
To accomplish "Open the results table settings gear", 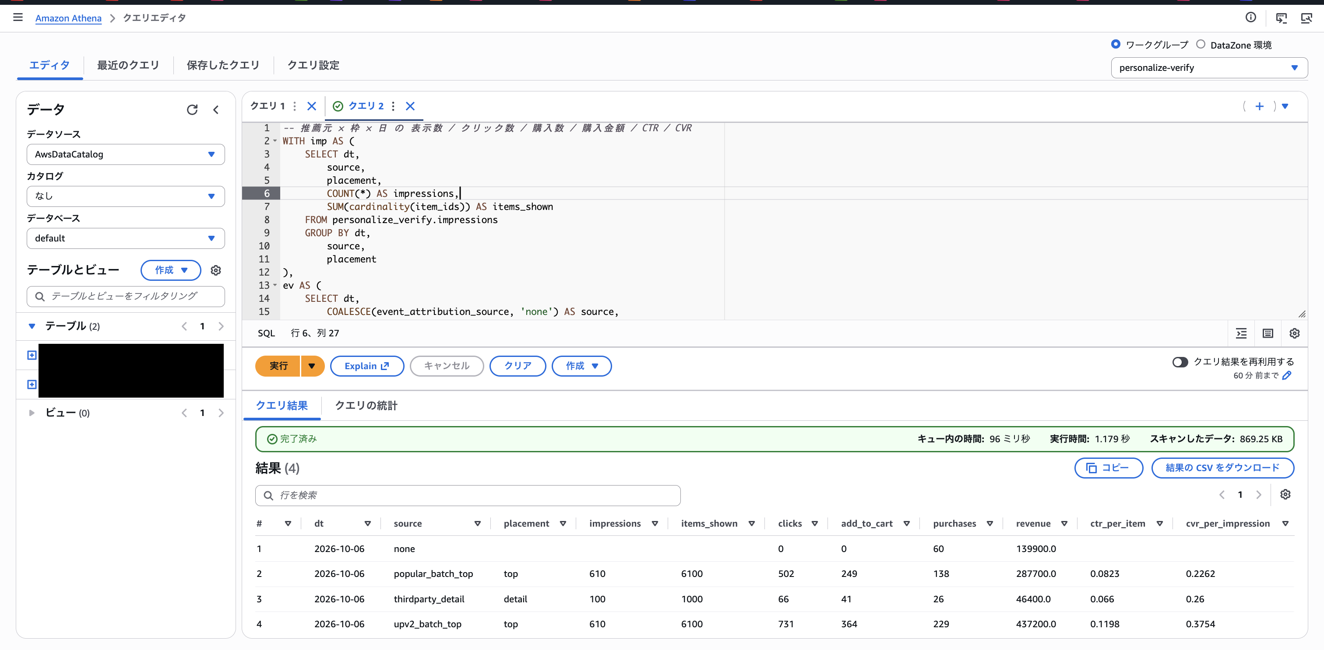I will point(1285,494).
